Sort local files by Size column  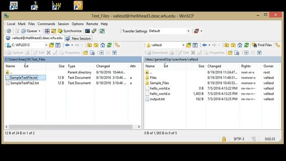[x=56, y=66]
